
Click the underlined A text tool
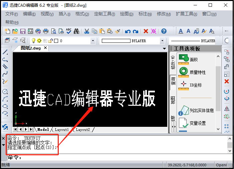[x=181, y=31]
